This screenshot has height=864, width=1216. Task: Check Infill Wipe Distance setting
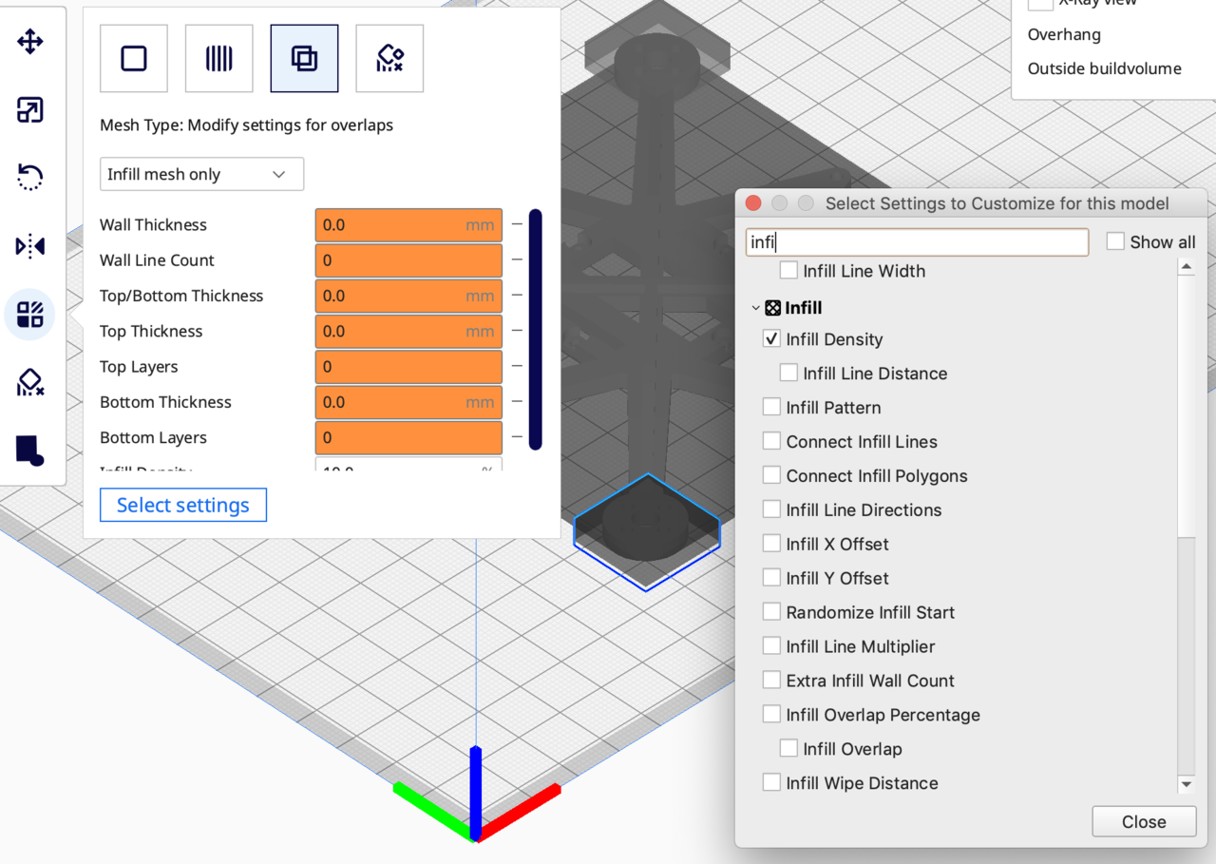click(x=771, y=783)
